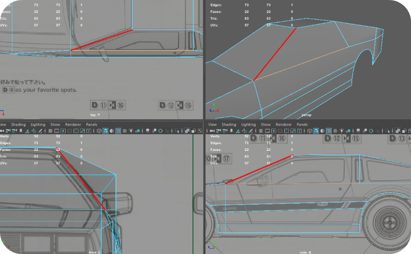
Task: Click the Safe Title icon in the side view toolbar
Action: tap(299, 131)
